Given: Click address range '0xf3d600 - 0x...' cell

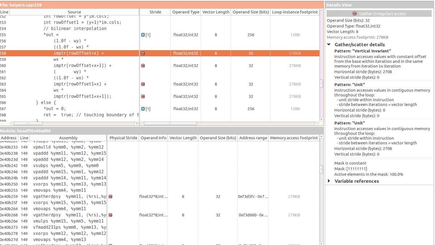Looking at the screenshot, I should (253, 215).
